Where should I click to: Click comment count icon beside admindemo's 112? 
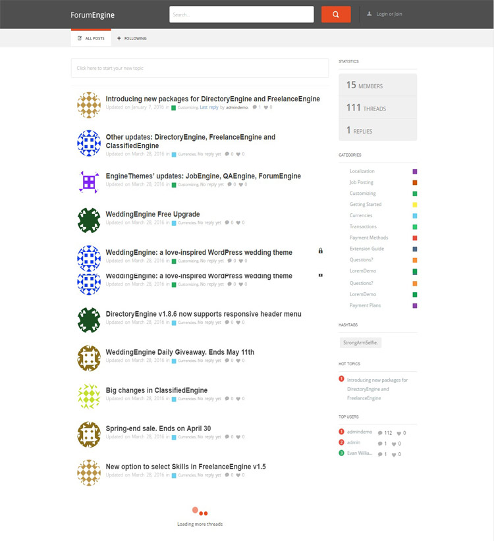click(380, 433)
